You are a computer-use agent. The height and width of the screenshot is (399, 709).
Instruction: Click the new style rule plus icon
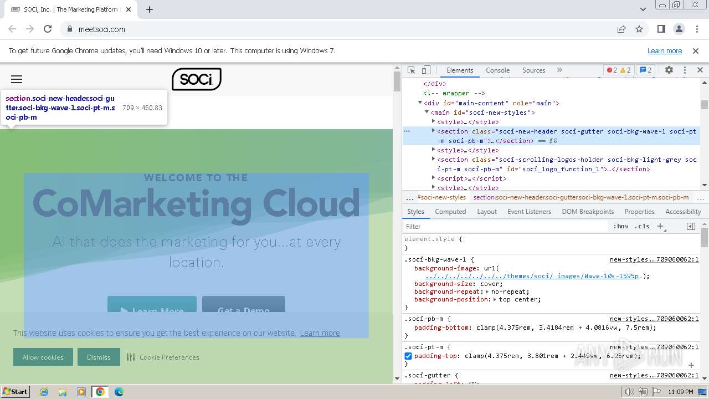(660, 226)
